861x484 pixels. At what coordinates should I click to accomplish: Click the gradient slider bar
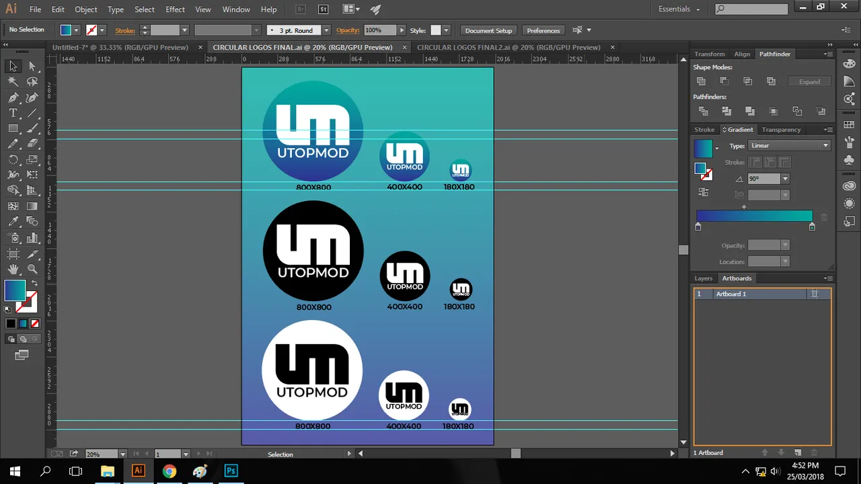pos(755,216)
